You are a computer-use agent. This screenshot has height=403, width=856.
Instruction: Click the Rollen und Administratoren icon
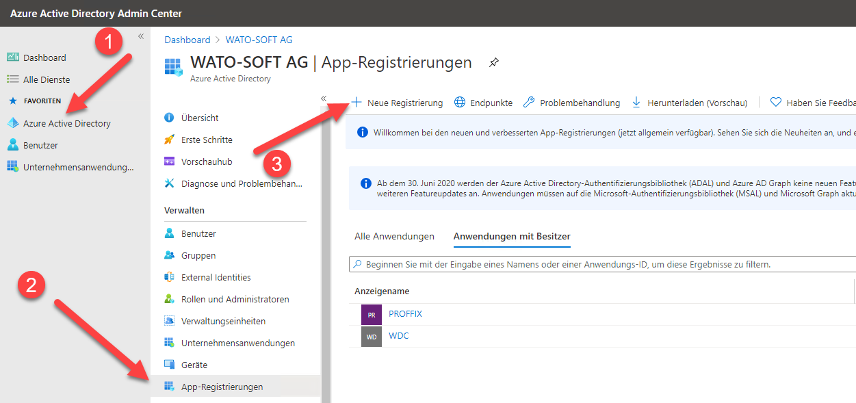[x=170, y=299]
